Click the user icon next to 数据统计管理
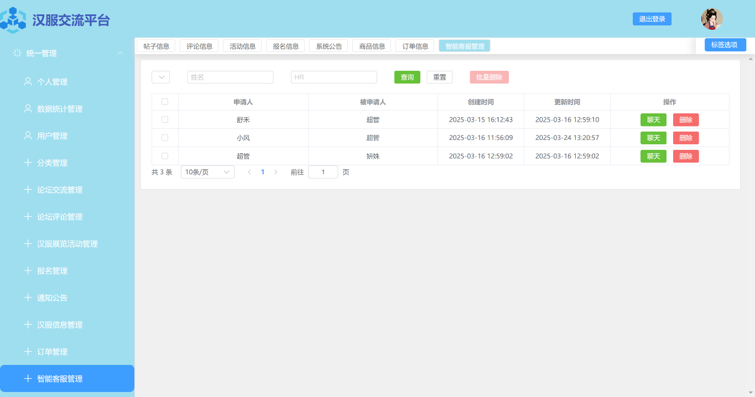The height and width of the screenshot is (397, 755). [28, 108]
